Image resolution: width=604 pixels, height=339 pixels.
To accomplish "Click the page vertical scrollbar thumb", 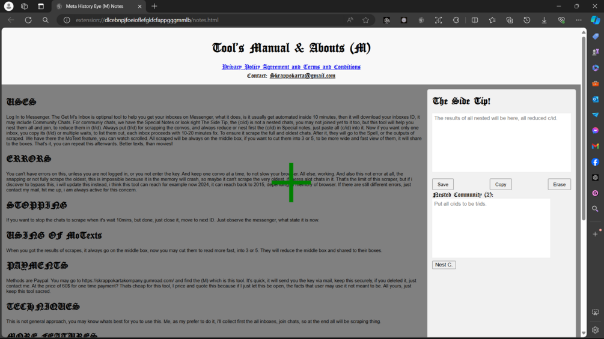I will coord(584,129).
